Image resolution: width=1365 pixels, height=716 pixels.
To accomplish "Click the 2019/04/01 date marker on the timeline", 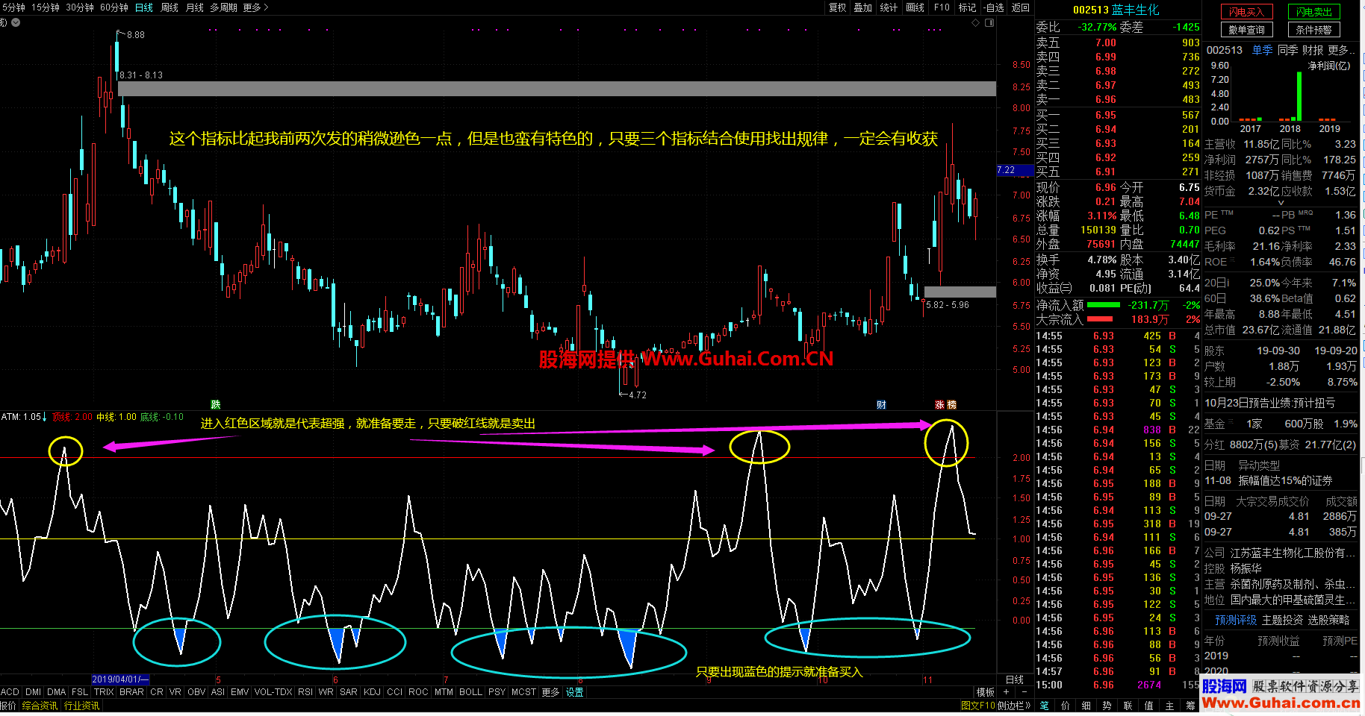I will point(120,679).
